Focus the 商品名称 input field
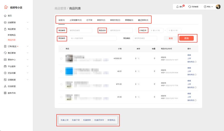224x131 pixels. coord(121,30)
